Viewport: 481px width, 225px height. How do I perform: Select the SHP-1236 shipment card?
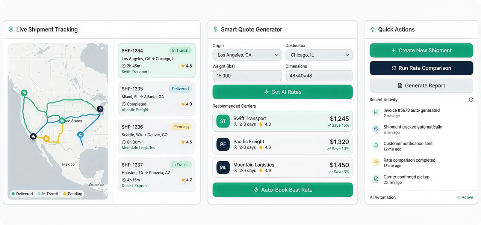[157, 136]
